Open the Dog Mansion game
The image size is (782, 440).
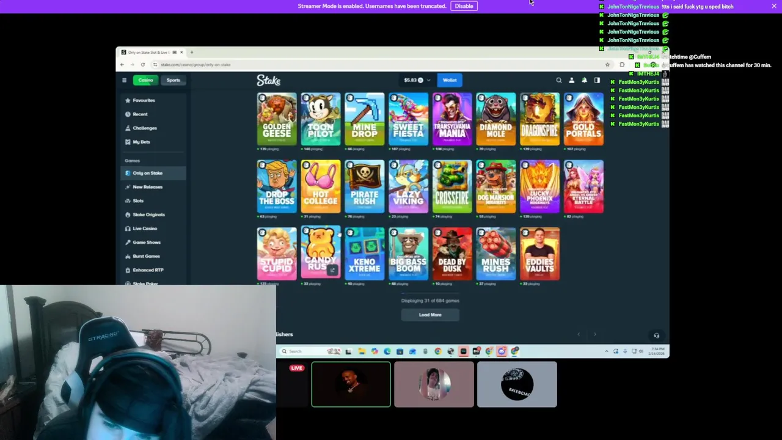496,186
